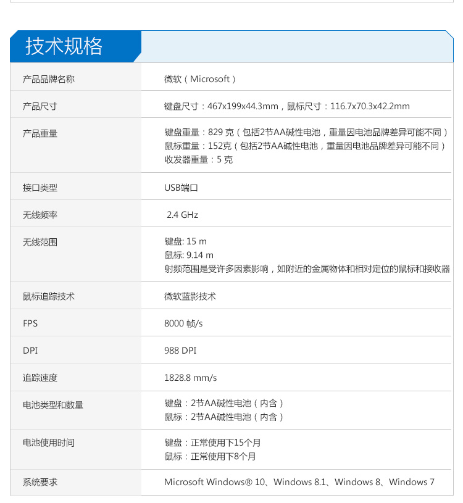The image size is (463, 503).
Task: Select the 接口类型 row label
Action: click(40, 188)
